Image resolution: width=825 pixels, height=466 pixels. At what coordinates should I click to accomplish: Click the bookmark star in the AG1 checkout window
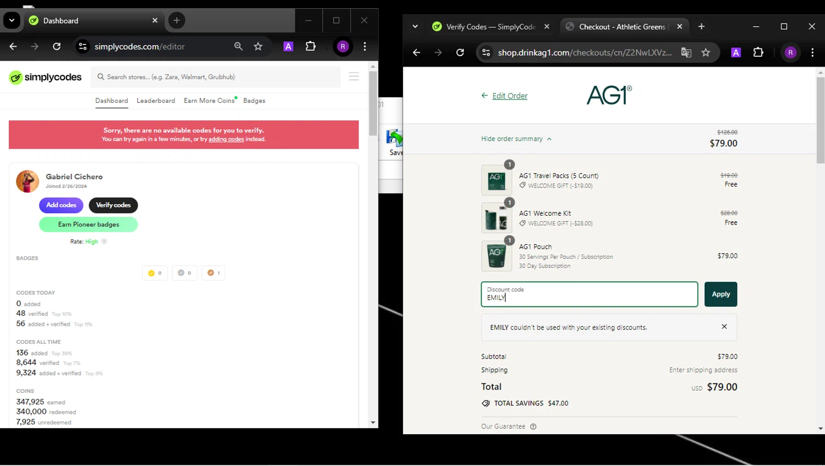click(x=706, y=53)
